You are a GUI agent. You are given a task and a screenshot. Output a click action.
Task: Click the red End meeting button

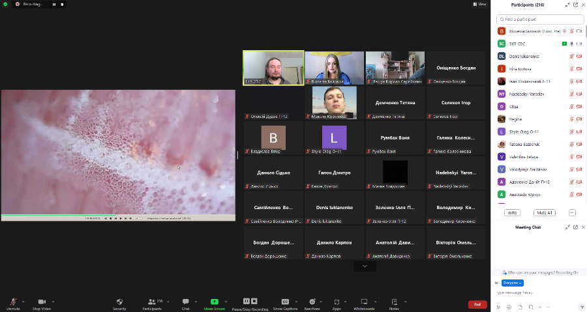(x=477, y=304)
